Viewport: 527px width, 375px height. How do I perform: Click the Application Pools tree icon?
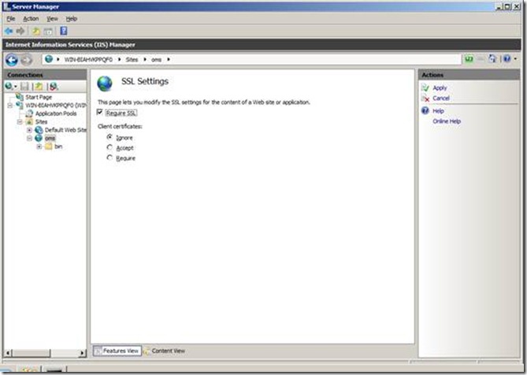(x=30, y=113)
